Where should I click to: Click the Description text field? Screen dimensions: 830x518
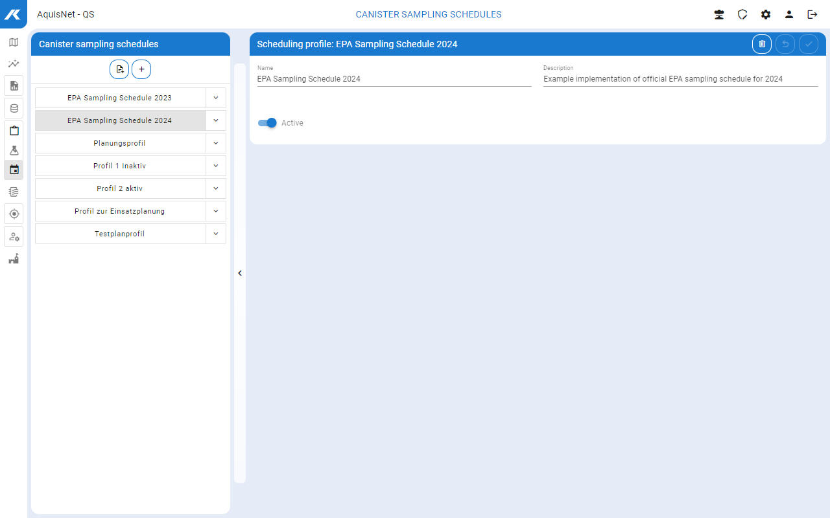coord(680,79)
